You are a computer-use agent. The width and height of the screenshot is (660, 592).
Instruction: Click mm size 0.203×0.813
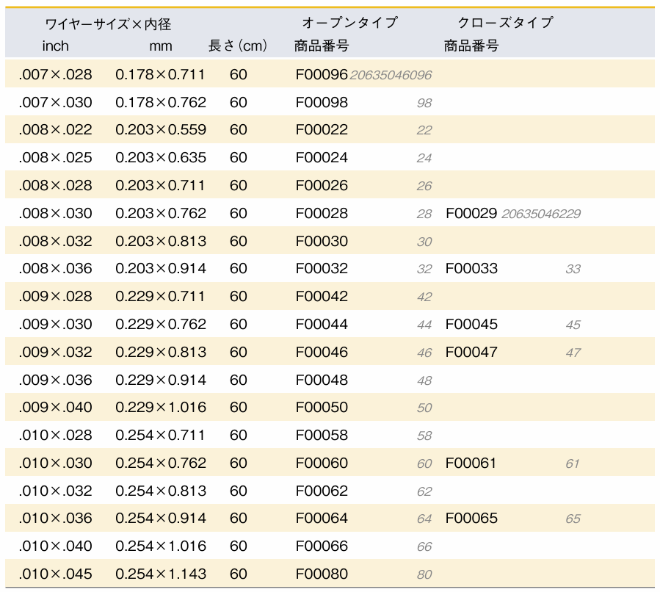pos(161,241)
